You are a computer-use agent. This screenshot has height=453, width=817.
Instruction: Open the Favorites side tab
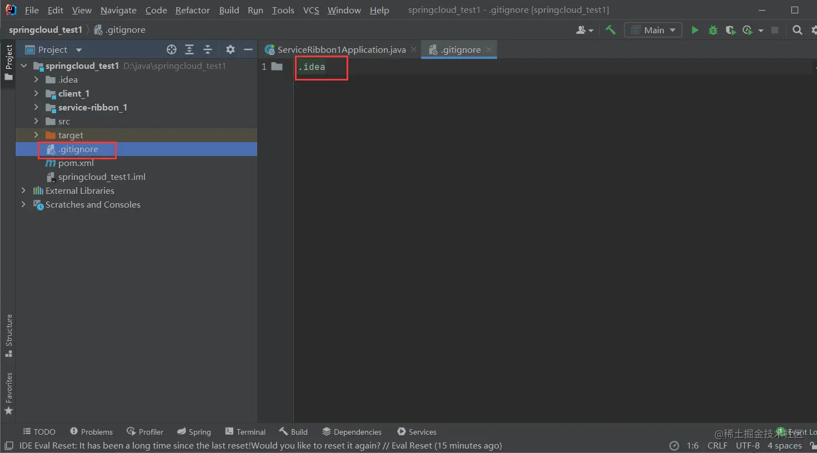tap(8, 394)
